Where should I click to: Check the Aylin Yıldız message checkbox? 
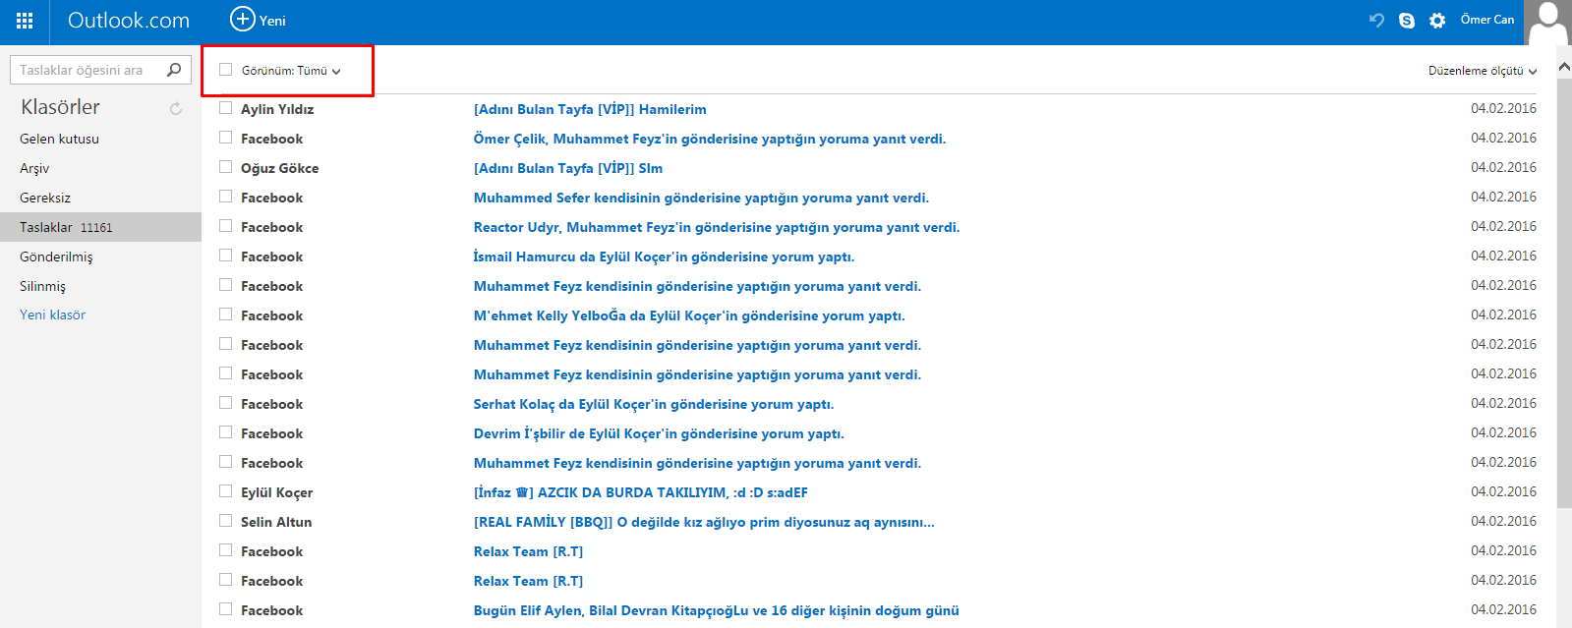point(226,108)
